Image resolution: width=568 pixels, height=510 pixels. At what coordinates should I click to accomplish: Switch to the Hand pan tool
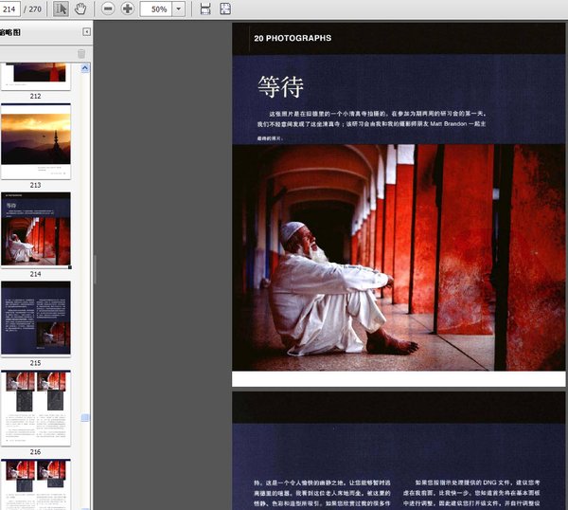pos(80,9)
